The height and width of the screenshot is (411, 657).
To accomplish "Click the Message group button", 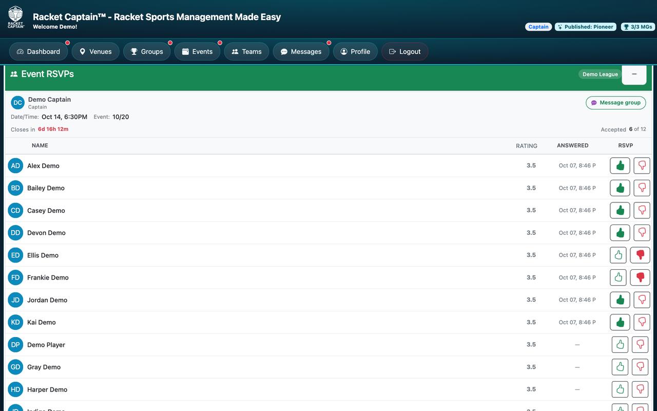I will point(615,103).
